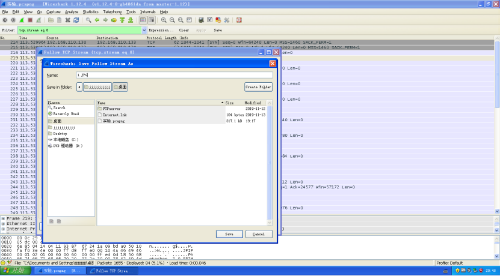Select the 实验.pcapng file row
500x276 pixels.
[x=182, y=121]
